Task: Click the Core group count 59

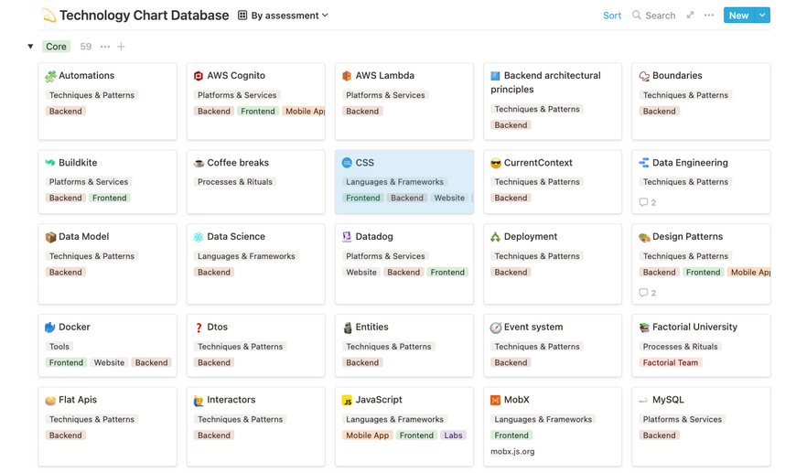Action: tap(86, 47)
